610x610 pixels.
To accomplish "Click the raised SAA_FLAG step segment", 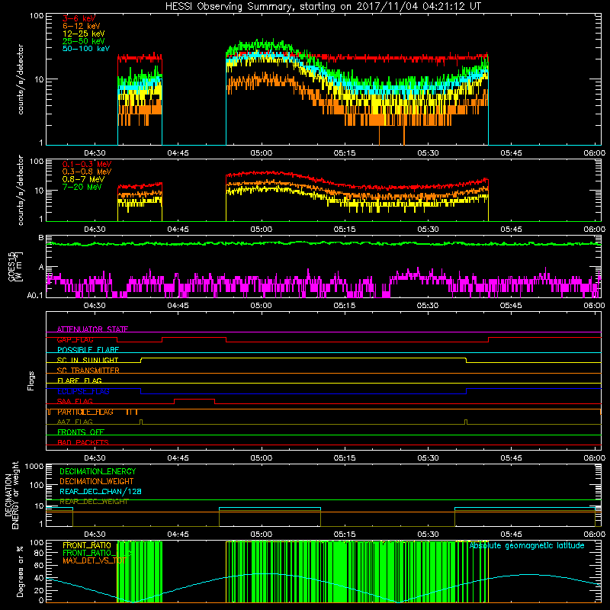I will tap(194, 399).
